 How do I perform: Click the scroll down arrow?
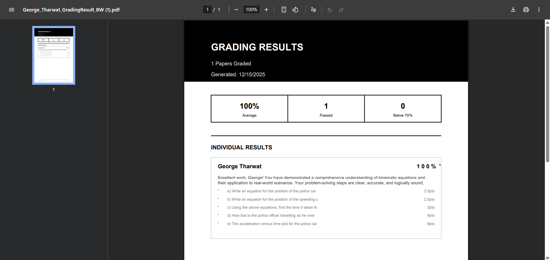point(547,258)
